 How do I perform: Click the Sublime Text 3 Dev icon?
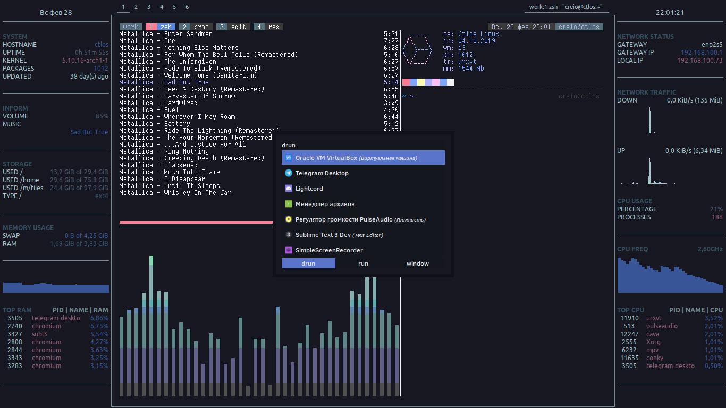pyautogui.click(x=289, y=235)
